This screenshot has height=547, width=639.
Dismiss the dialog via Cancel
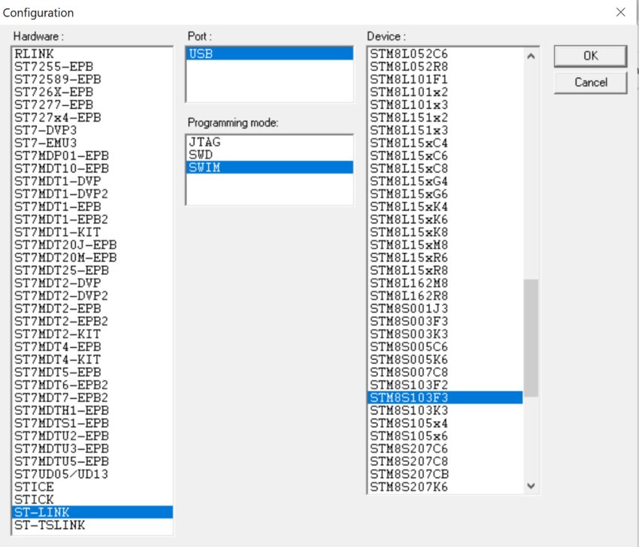(591, 83)
